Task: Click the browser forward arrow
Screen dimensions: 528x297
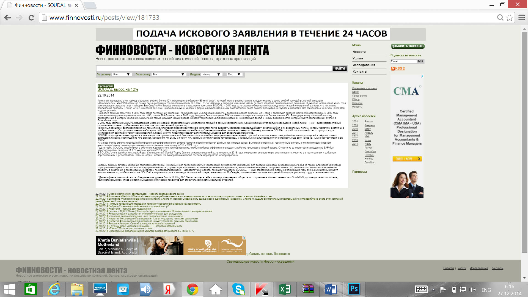Action: pos(19,18)
